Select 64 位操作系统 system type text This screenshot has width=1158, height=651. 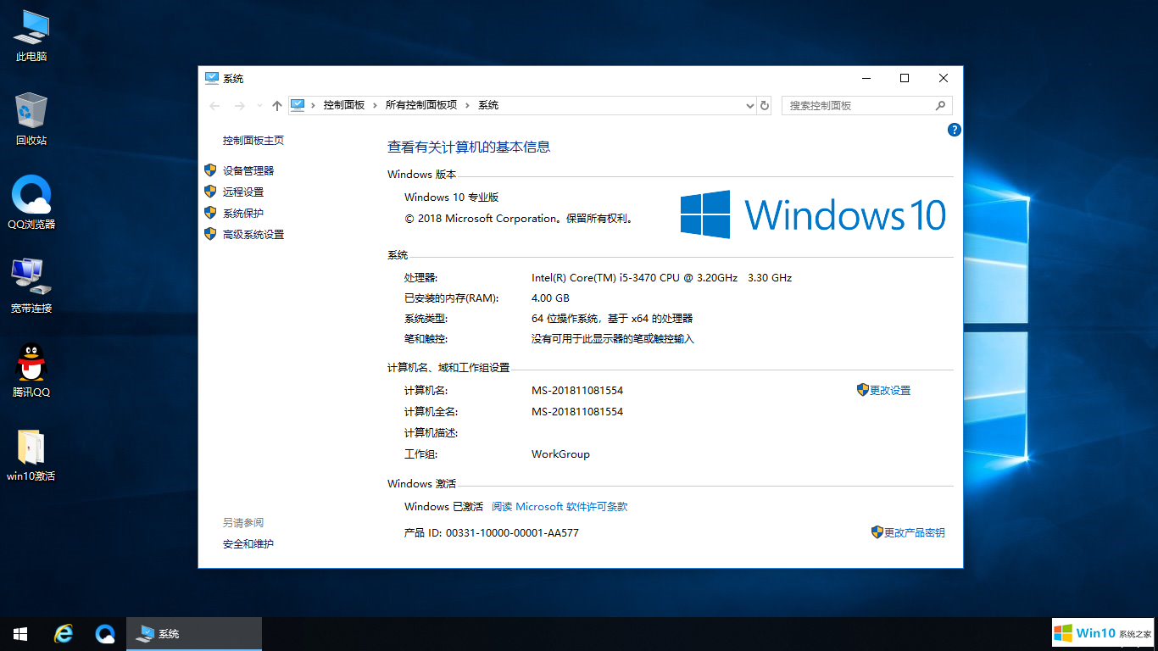click(x=612, y=318)
